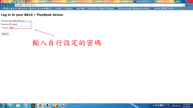Screen dimensions: 193x108
Task: Click the Log In button
Action: point(5,34)
